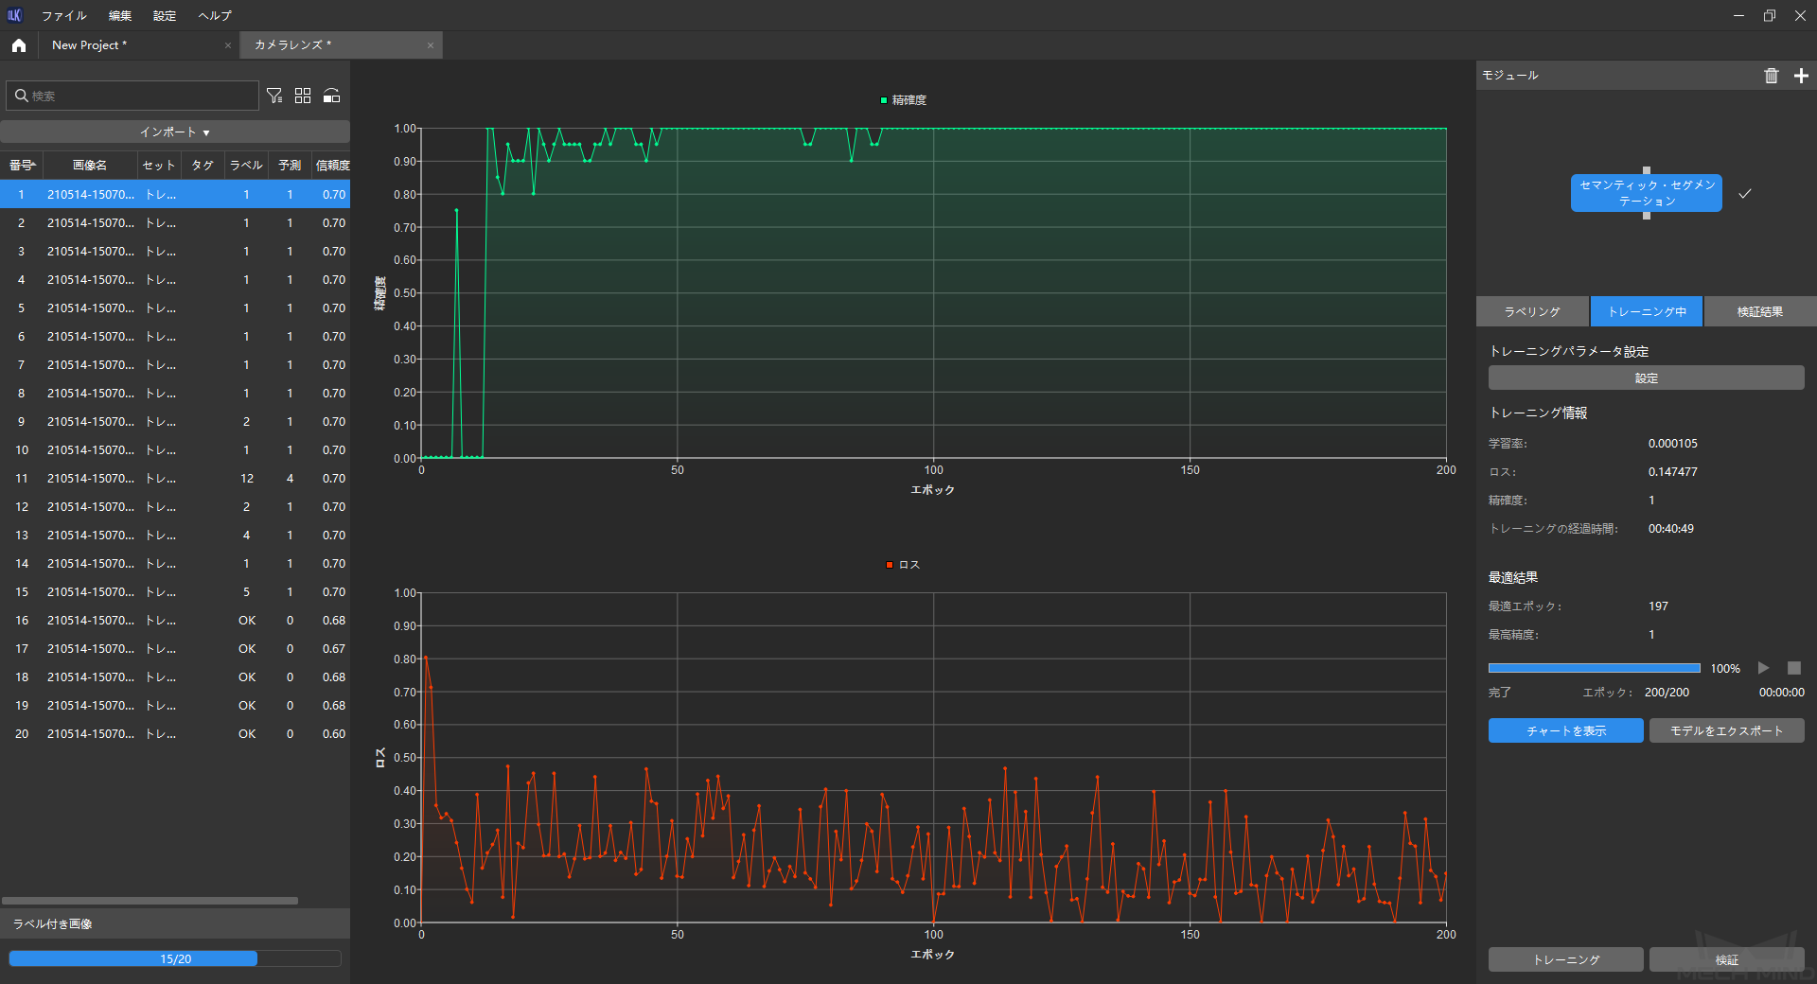Click the ラベル column header
This screenshot has width=1817, height=984.
click(x=246, y=166)
